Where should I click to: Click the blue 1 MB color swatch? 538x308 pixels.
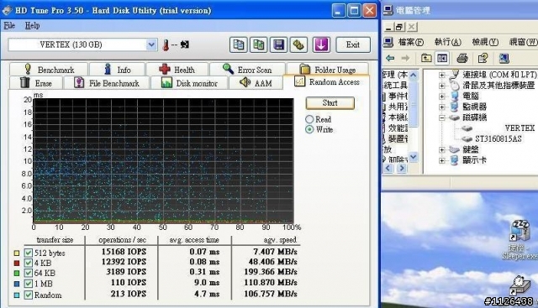click(17, 284)
